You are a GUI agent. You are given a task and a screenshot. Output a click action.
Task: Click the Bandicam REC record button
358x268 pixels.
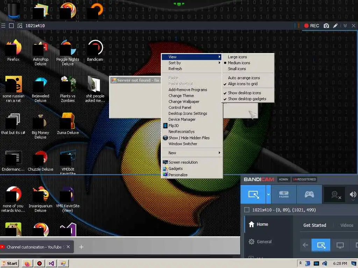pos(312,26)
